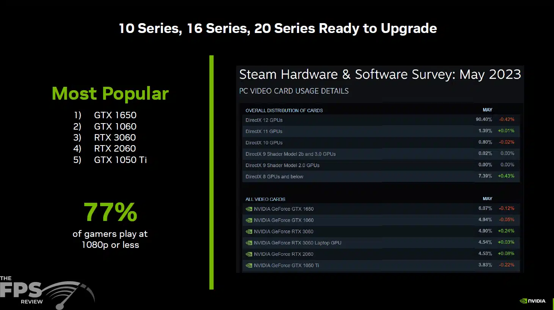Click the Most Popular green heading
Screen dimensions: 554x310
click(x=110, y=94)
